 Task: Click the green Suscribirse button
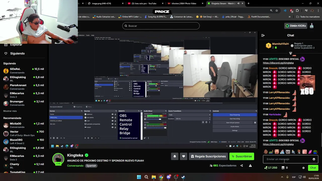242,156
